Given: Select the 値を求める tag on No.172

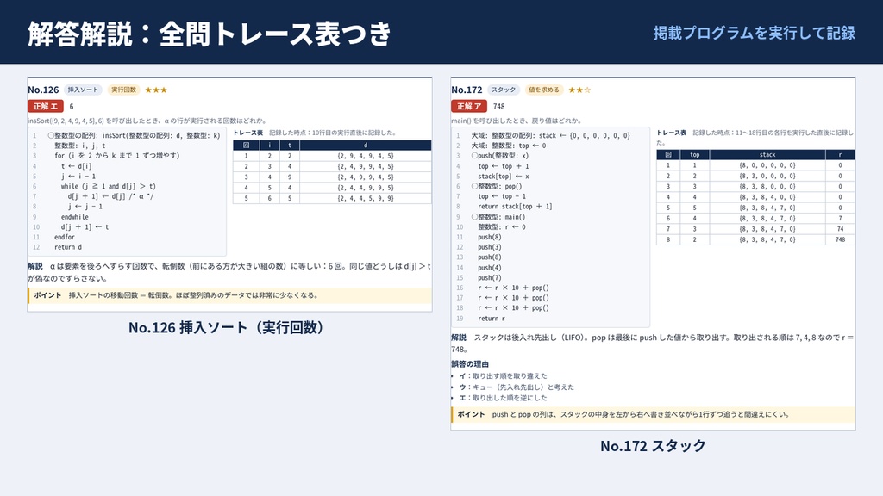Looking at the screenshot, I should point(544,90).
